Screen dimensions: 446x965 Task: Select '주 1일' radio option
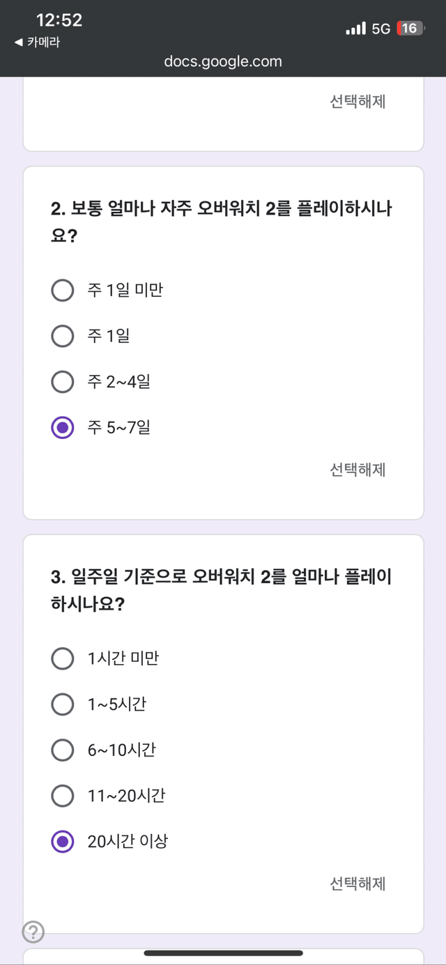(x=63, y=337)
